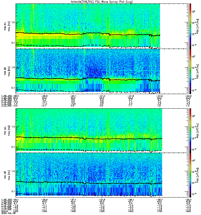Click the '1400' time label
This screenshot has width=201, height=215.
click(73, 211)
